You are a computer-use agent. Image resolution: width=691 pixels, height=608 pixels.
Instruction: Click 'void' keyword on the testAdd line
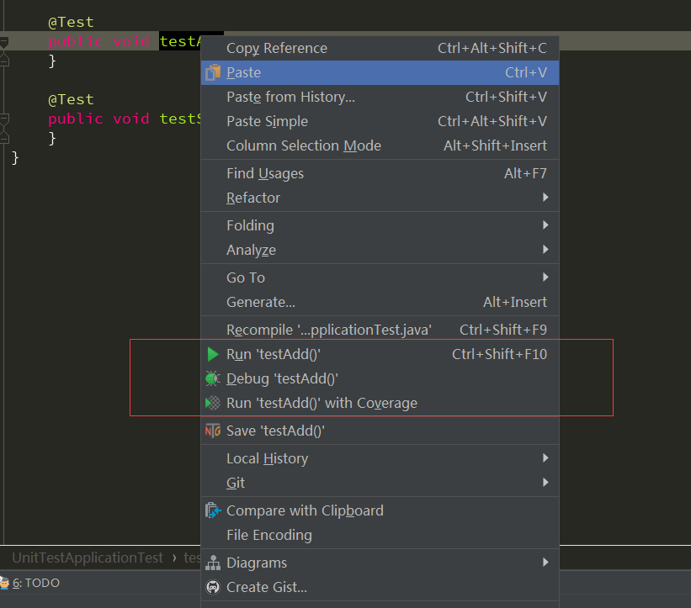(131, 41)
